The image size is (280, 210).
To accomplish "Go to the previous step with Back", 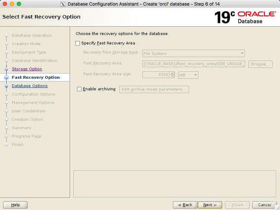I will coord(185,205).
